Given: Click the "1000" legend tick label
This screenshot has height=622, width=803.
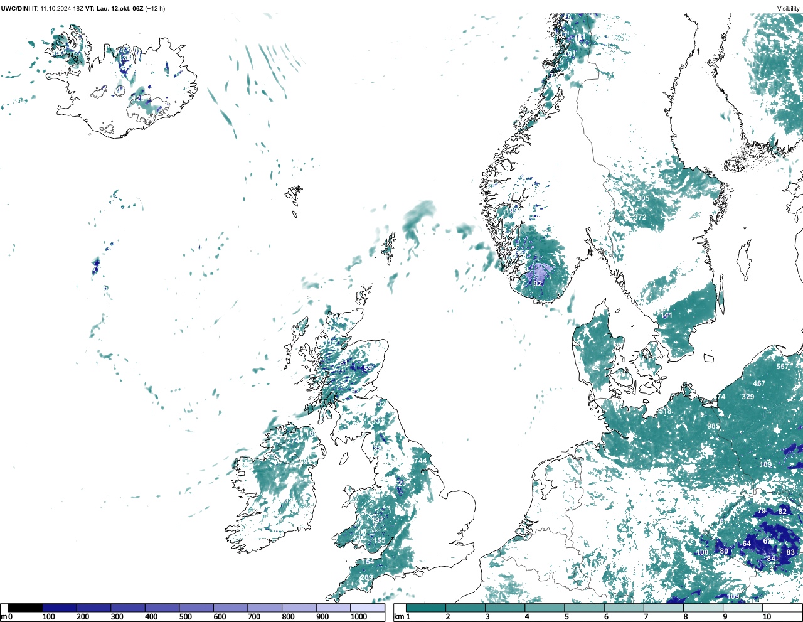Looking at the screenshot, I should pyautogui.click(x=359, y=617).
